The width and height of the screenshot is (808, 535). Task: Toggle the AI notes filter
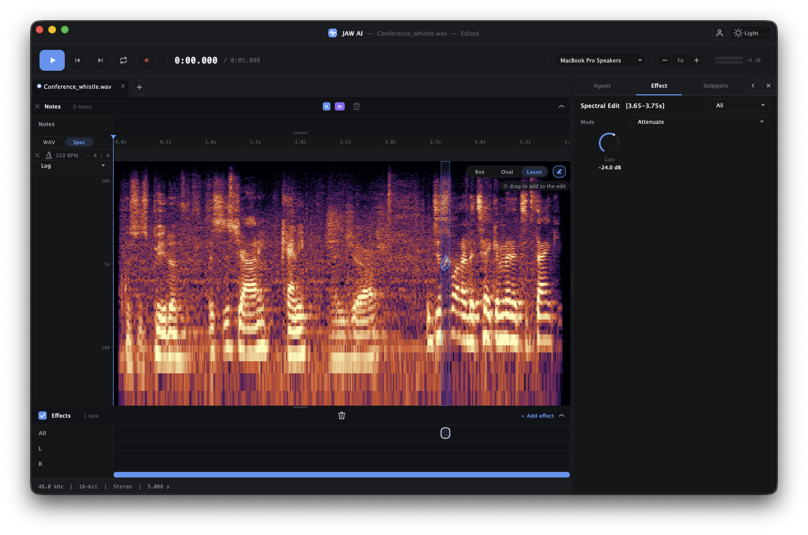(x=340, y=106)
